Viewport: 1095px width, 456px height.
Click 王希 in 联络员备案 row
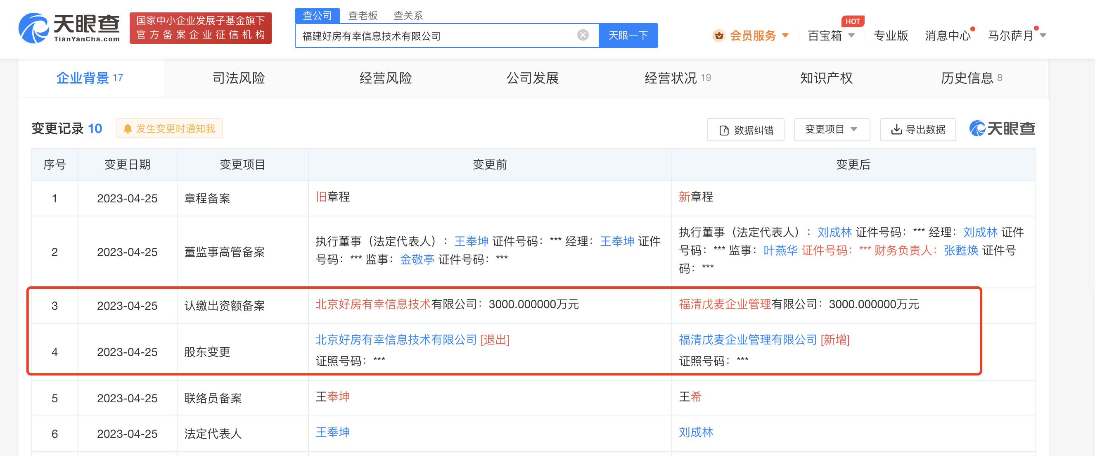(690, 397)
